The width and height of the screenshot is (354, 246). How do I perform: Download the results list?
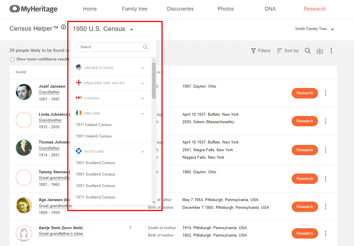coord(320,51)
